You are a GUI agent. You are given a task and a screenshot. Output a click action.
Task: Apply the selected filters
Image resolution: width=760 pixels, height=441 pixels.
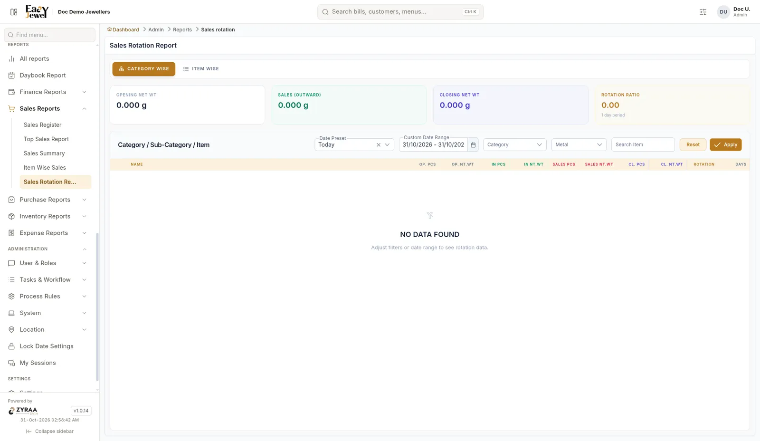[x=725, y=144]
